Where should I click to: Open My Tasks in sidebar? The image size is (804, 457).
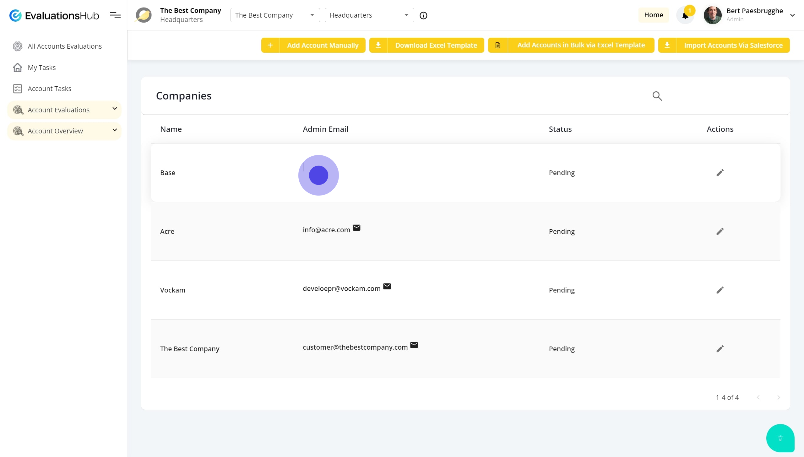click(x=41, y=67)
